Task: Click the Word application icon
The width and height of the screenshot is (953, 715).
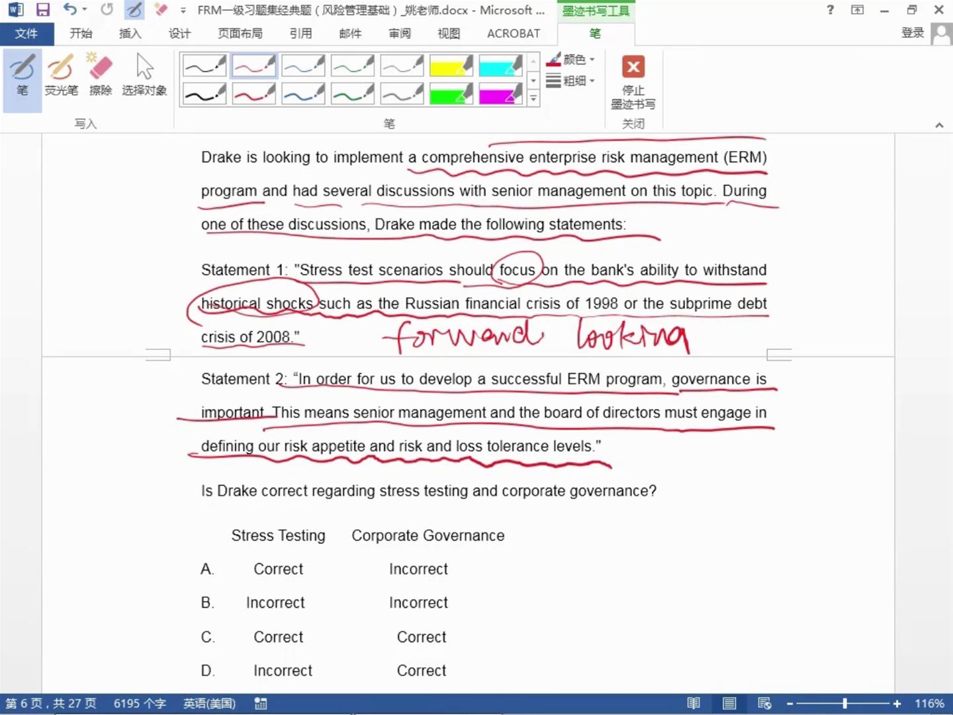Action: coord(15,10)
